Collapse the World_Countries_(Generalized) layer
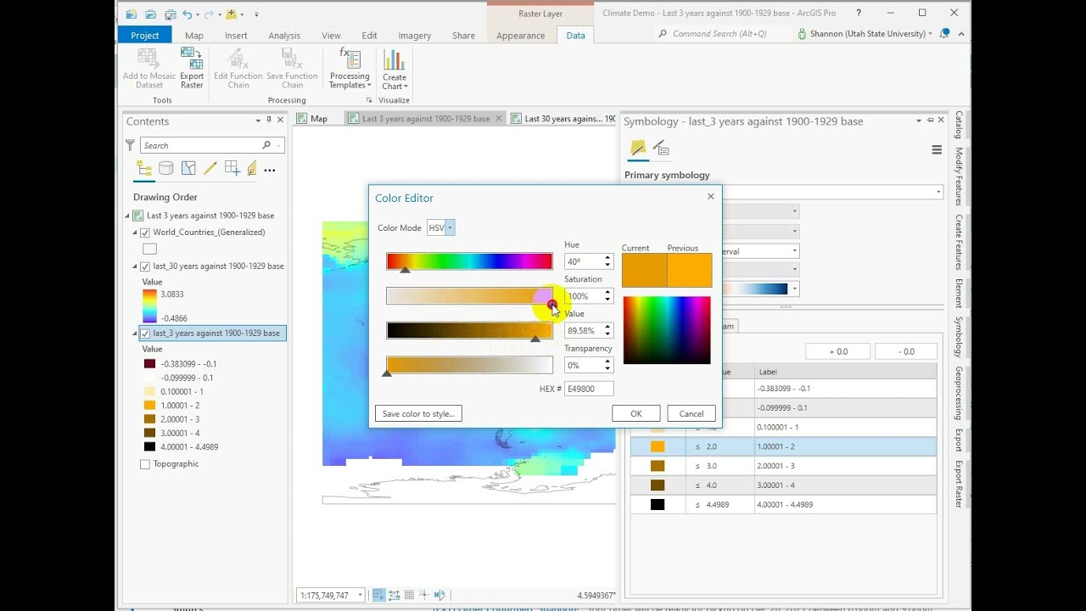The image size is (1086, 611). [135, 233]
